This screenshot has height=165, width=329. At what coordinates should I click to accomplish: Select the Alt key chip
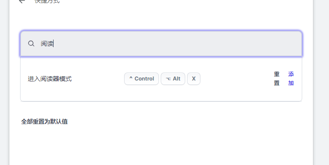pyautogui.click(x=173, y=79)
